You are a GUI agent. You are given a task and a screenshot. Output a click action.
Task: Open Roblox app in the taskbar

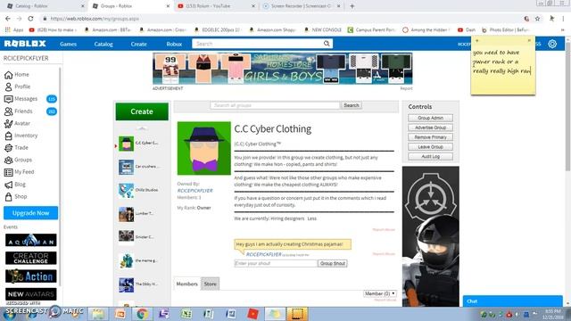pyautogui.click(x=252, y=314)
